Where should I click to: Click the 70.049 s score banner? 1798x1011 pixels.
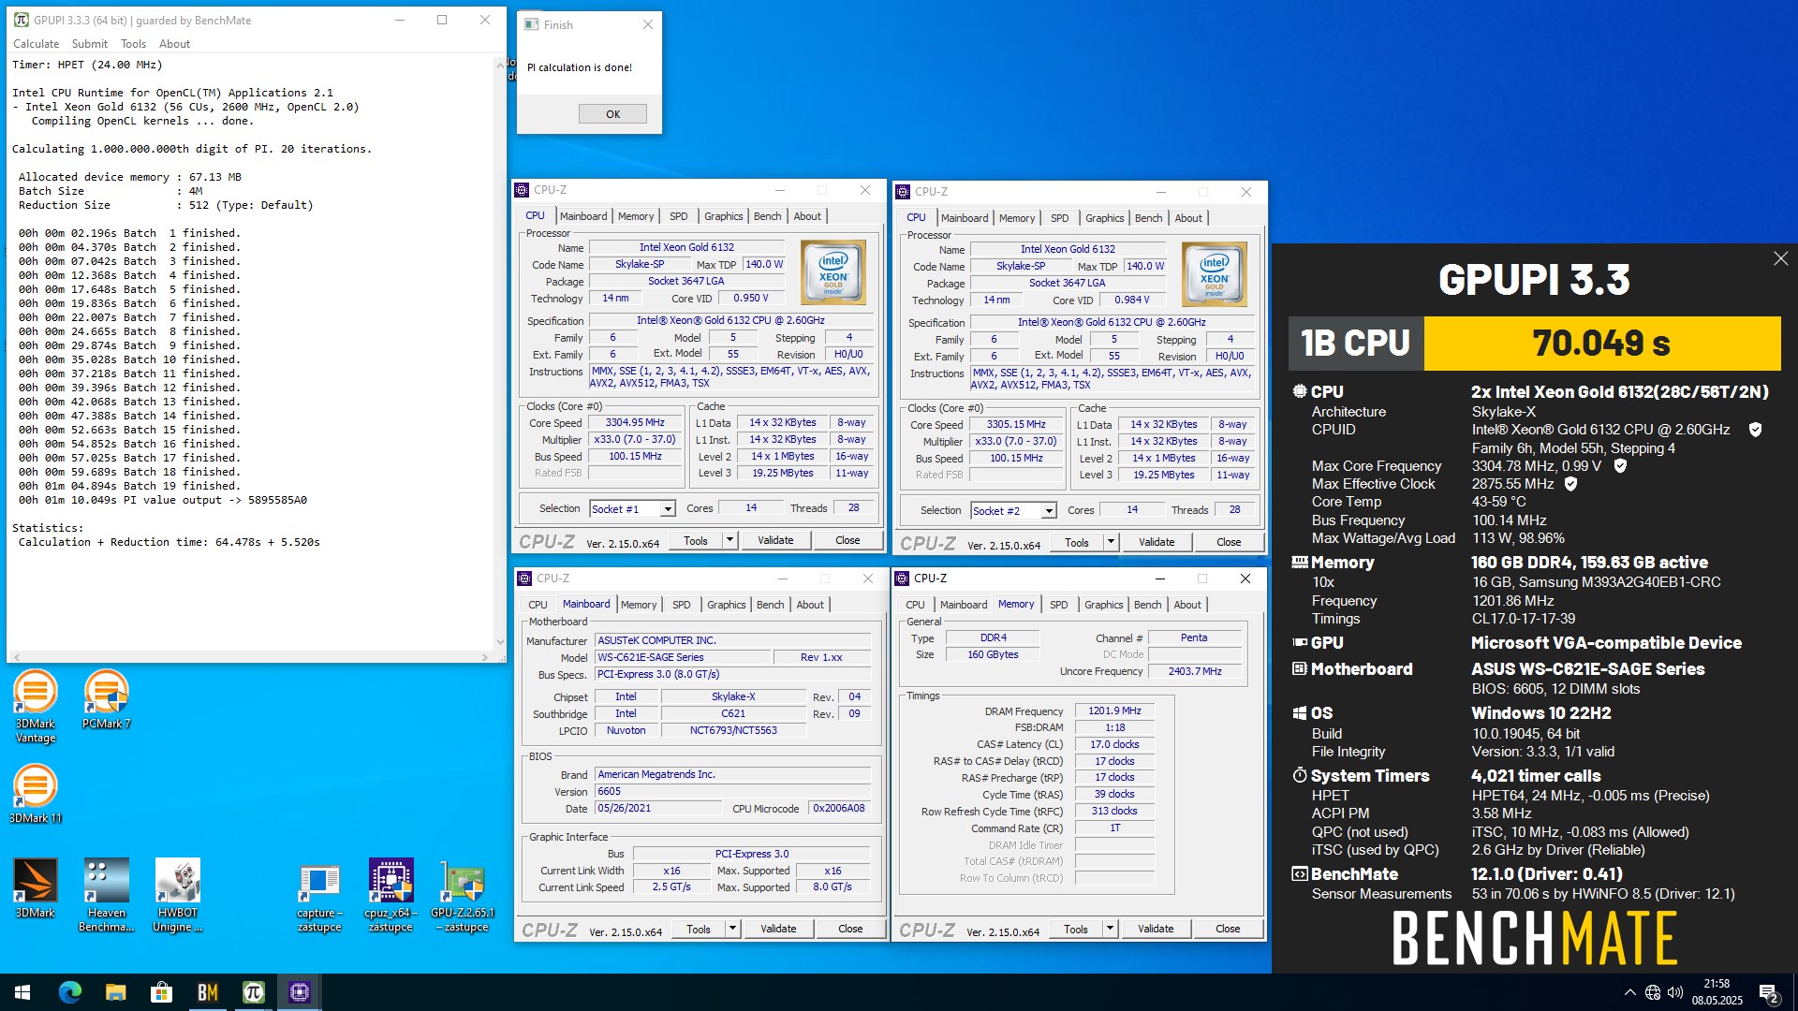[1601, 344]
